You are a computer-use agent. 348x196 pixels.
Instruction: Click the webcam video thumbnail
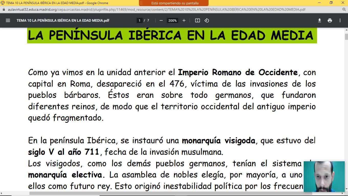click(324, 176)
